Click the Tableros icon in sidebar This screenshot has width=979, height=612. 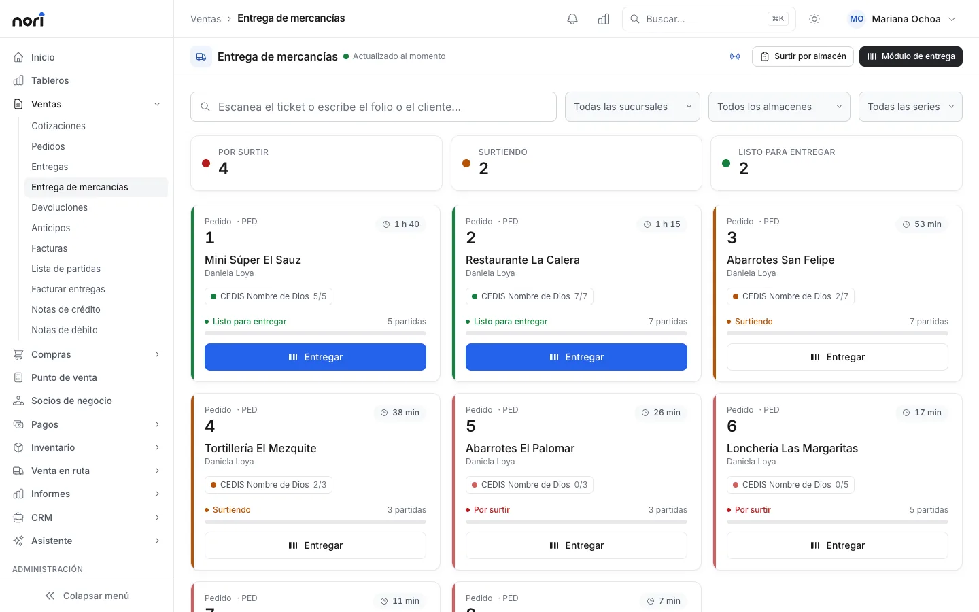[x=18, y=80]
